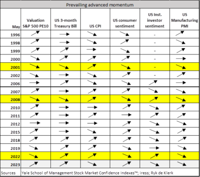
Task: Click the 2012 S&P 500 PE10 flat arrow
Action: tap(35, 123)
